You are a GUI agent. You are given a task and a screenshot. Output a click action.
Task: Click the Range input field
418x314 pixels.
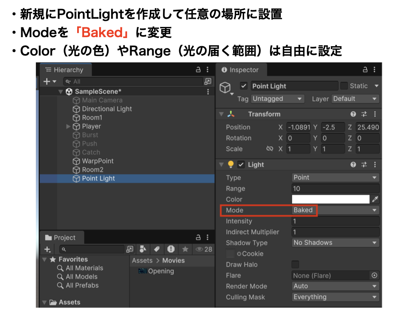[x=336, y=188]
